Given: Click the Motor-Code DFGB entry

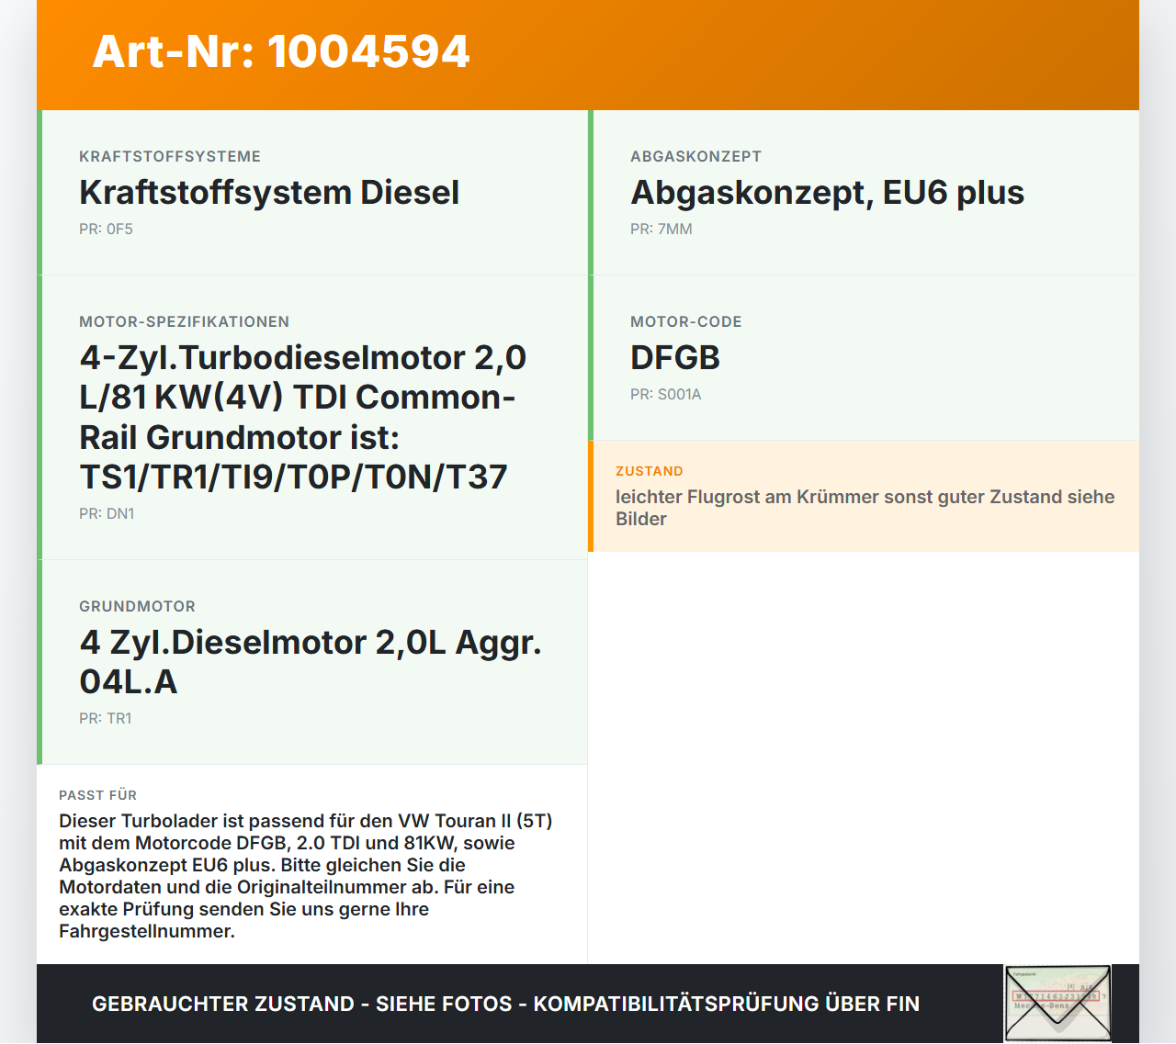Looking at the screenshot, I should pos(675,358).
